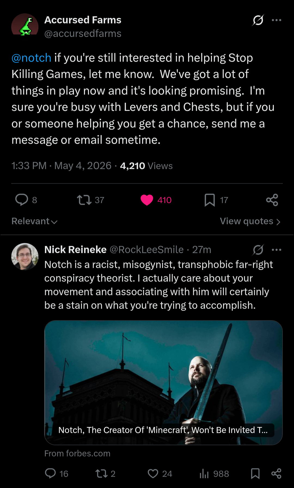The height and width of the screenshot is (488, 294).
Task: Share Nick Reineke's reply
Action: pyautogui.click(x=276, y=474)
